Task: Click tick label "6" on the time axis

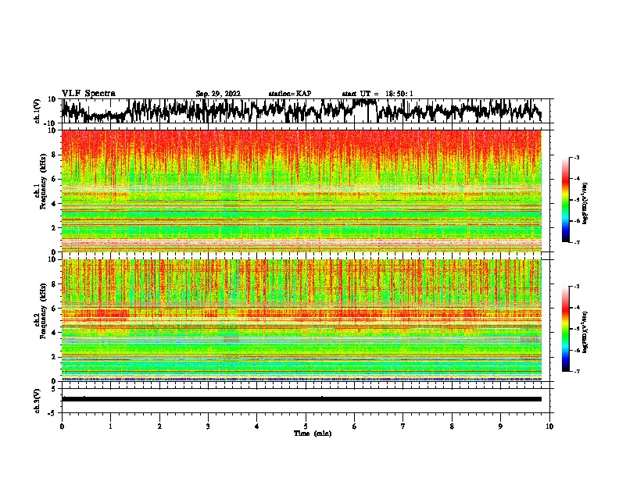Action: point(355,426)
